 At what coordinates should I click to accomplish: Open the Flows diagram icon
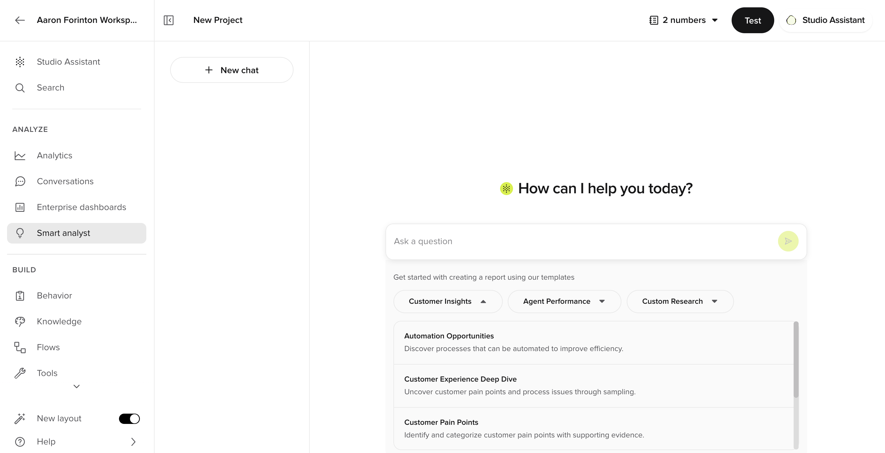[20, 347]
